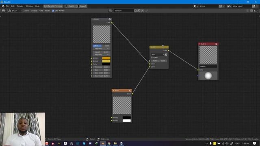260x146 pixels.
Task: Open the Mix node blend mode dropdown
Action: click(x=158, y=54)
